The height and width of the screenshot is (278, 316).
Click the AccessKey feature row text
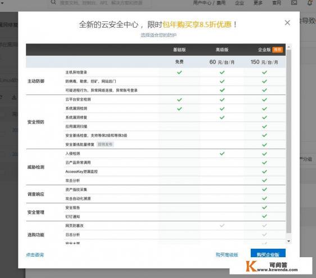click(x=82, y=172)
